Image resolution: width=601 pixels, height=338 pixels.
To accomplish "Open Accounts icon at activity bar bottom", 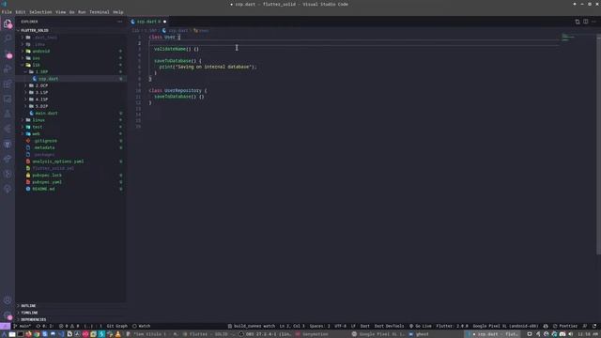I will tap(8, 300).
